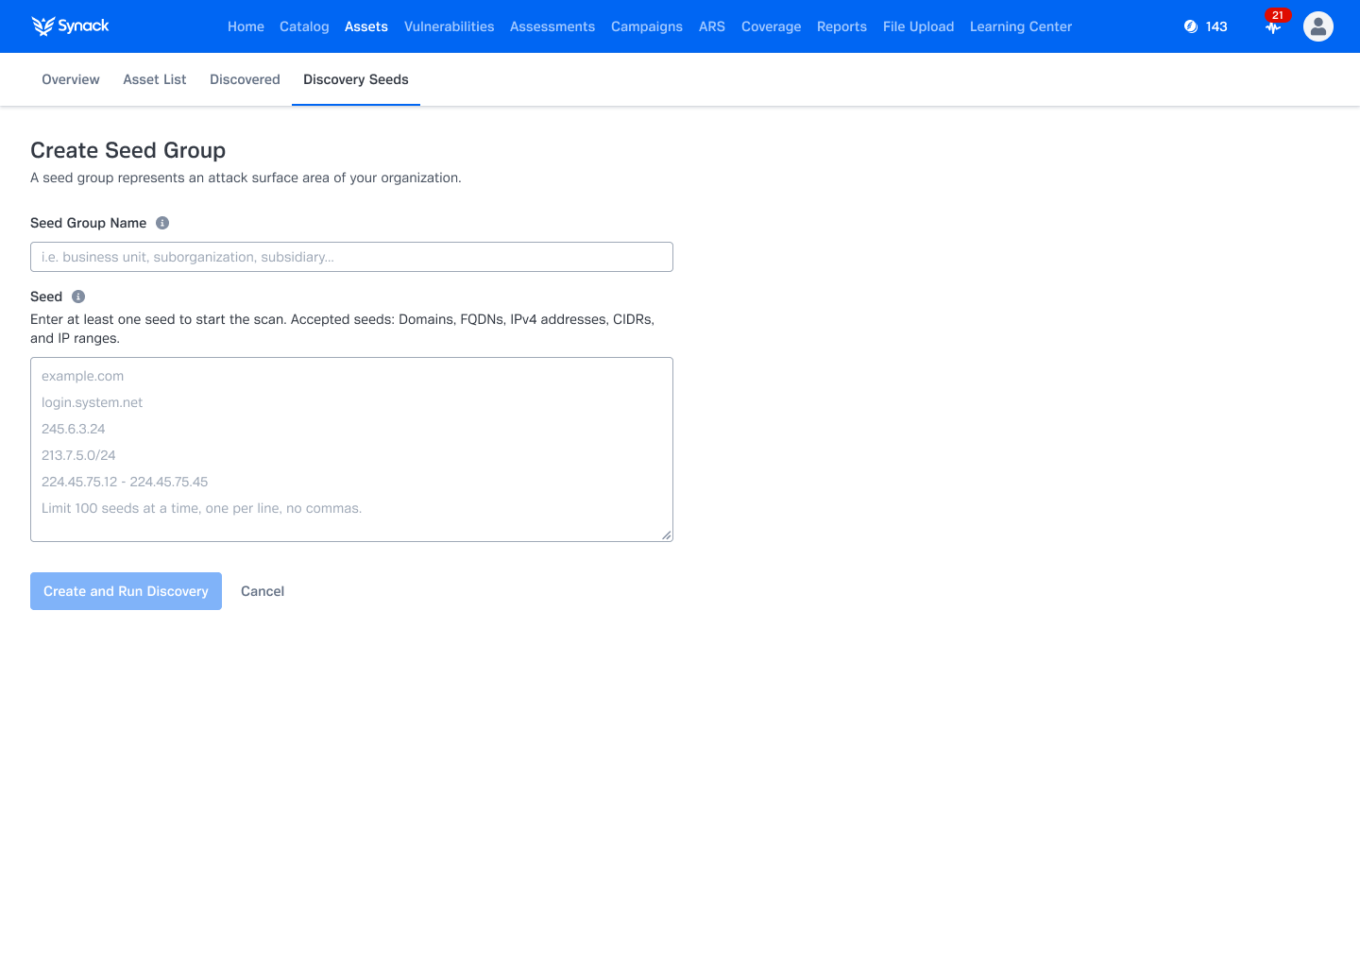Click the icon next to 143
The width and height of the screenshot is (1360, 967).
pyautogui.click(x=1191, y=26)
